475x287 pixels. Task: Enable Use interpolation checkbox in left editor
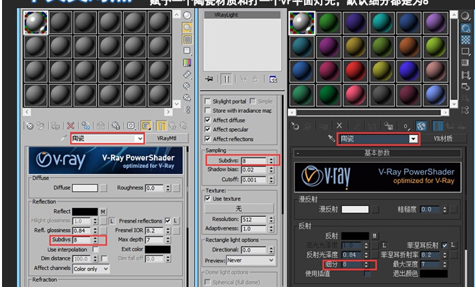point(95,250)
